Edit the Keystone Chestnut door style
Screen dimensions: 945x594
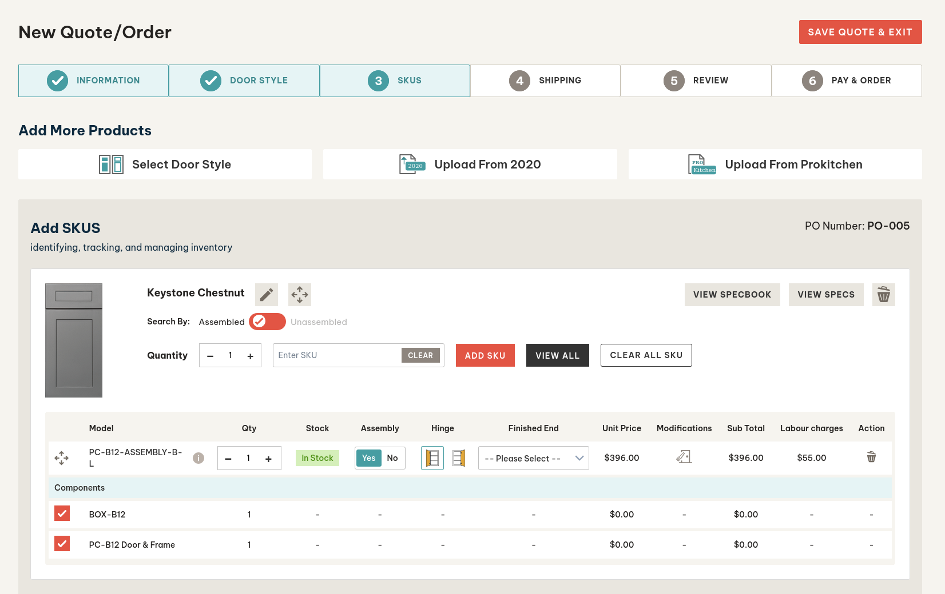[266, 295]
